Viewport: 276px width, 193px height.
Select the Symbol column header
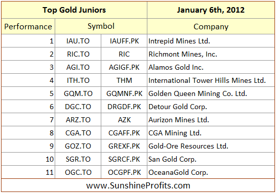tap(101, 26)
